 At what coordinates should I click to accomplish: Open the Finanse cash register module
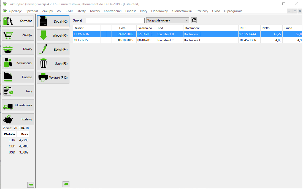[x=18, y=77]
